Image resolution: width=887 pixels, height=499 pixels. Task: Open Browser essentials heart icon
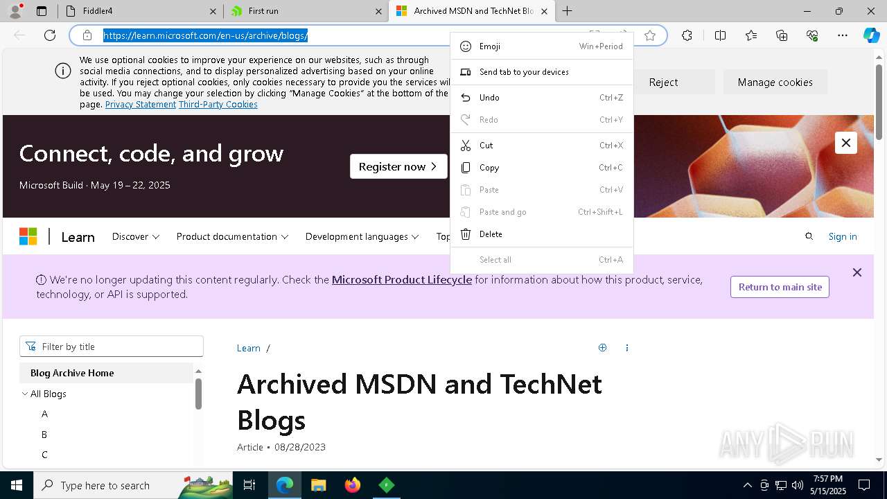tap(812, 35)
